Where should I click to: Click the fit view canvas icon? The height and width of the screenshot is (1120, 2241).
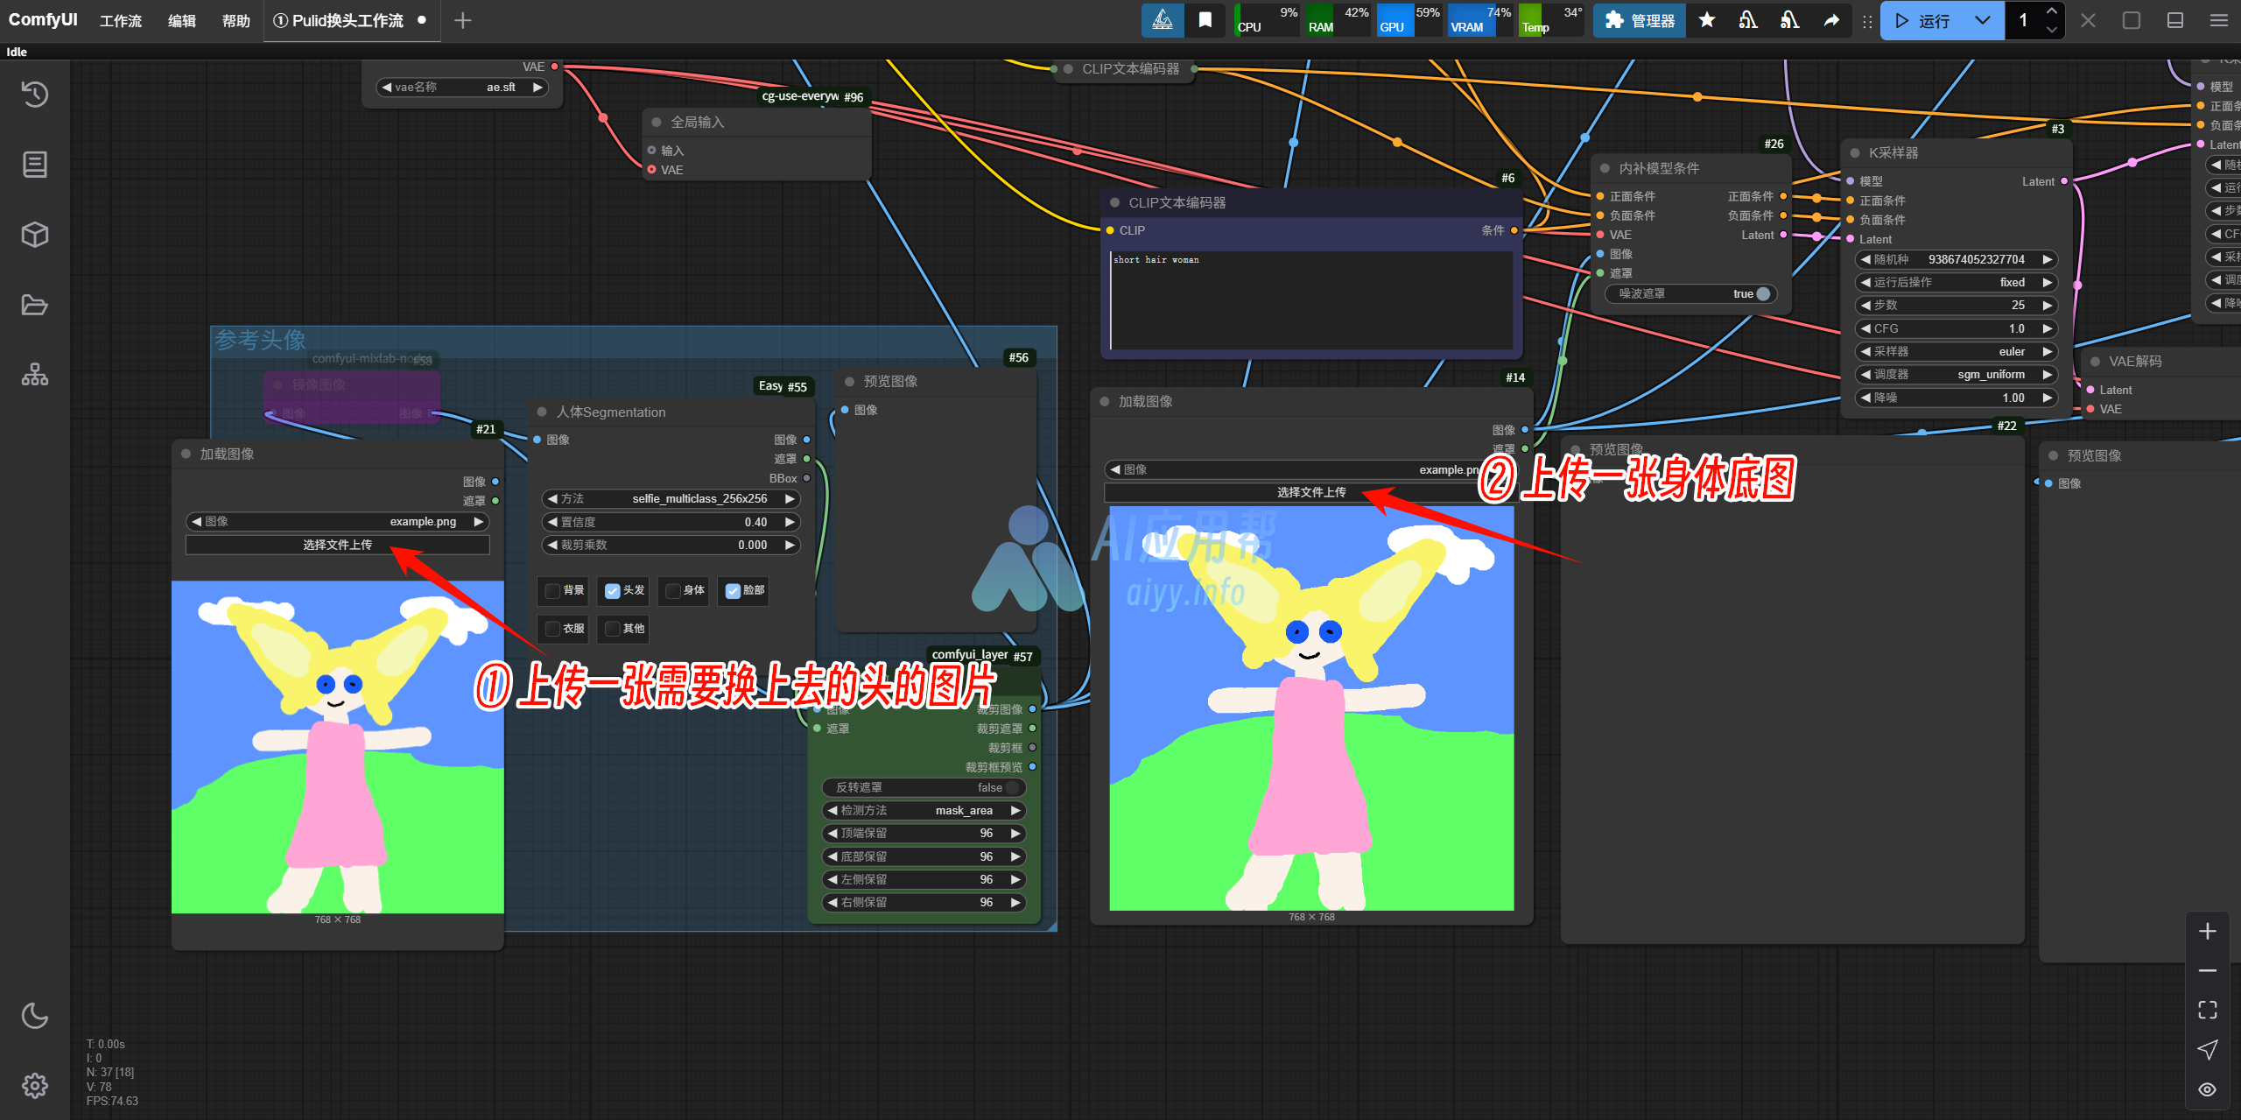click(2207, 1010)
